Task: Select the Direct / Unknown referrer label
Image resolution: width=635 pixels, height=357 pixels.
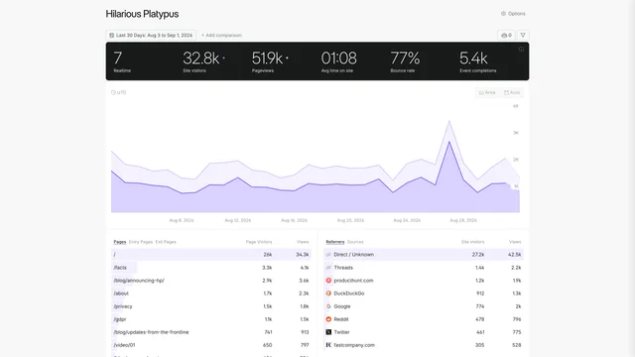Action: 353,255
